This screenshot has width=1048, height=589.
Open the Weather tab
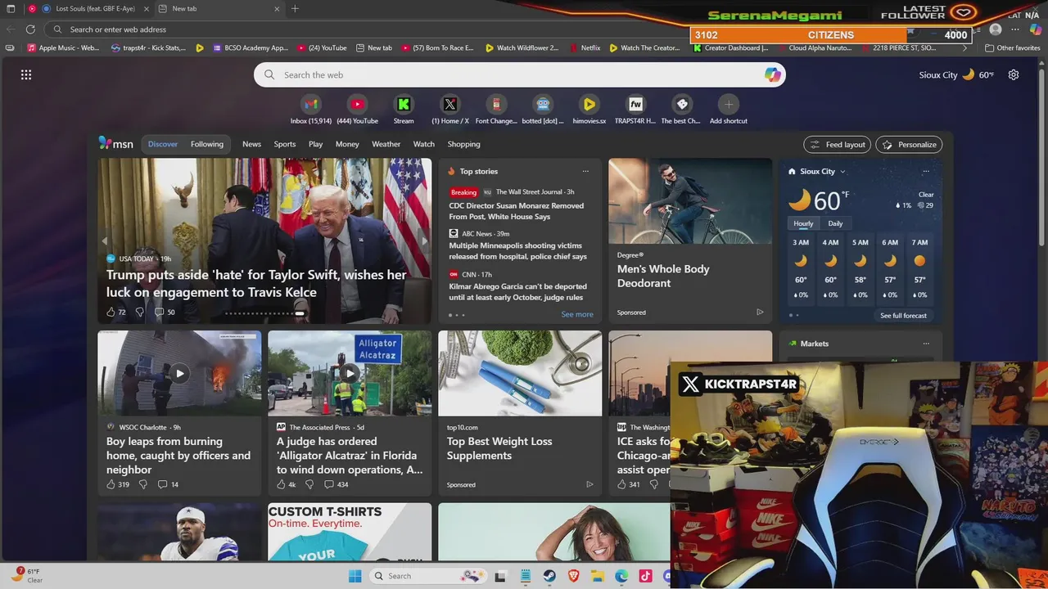pos(386,144)
